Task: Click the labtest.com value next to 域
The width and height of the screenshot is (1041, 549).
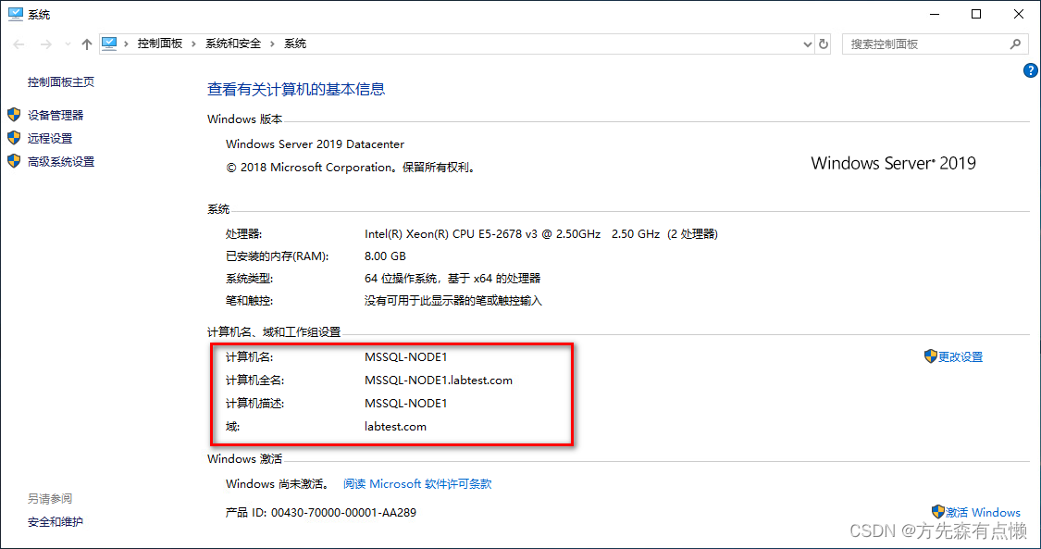Action: [395, 426]
